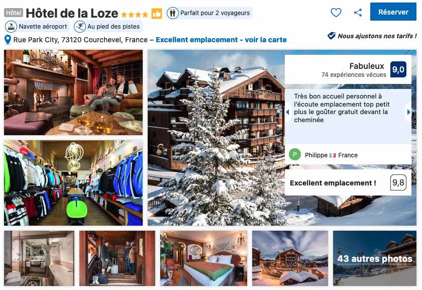This screenshot has height=290, width=422.
Task: Open the bedroom photo thumbnail
Action: (x=204, y=258)
